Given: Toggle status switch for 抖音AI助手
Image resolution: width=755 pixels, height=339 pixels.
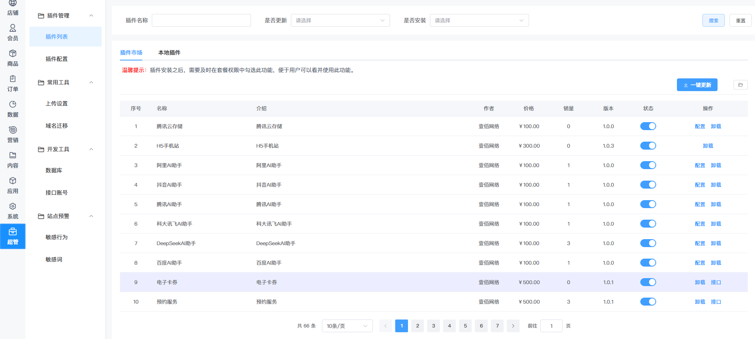Looking at the screenshot, I should coord(648,185).
